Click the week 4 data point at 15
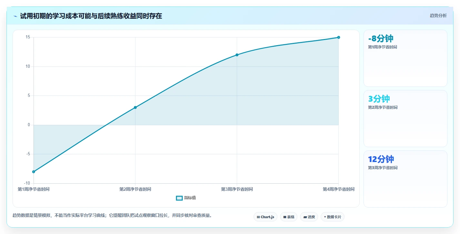460x234 pixels. pos(338,37)
